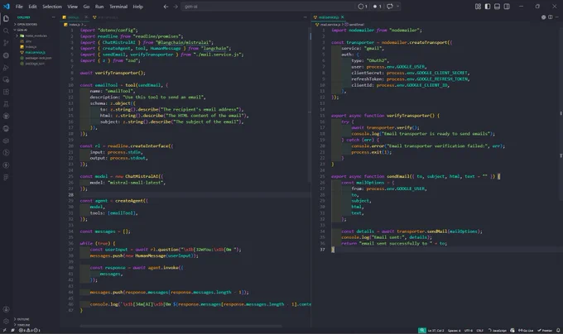Viewport: 563px width, 334px height.
Task: Open the Go menu
Action: [87, 7]
